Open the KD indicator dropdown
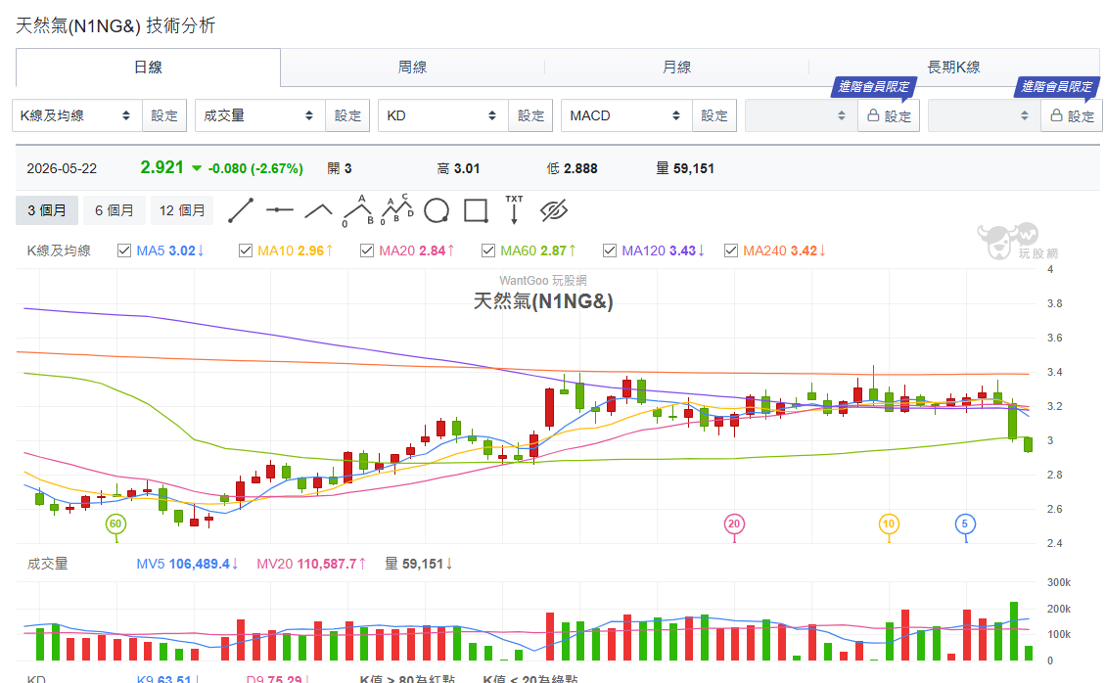This screenshot has height=683, width=1105. tap(443, 115)
